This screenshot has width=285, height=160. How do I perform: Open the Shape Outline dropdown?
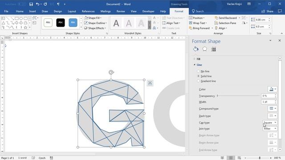point(95,23)
